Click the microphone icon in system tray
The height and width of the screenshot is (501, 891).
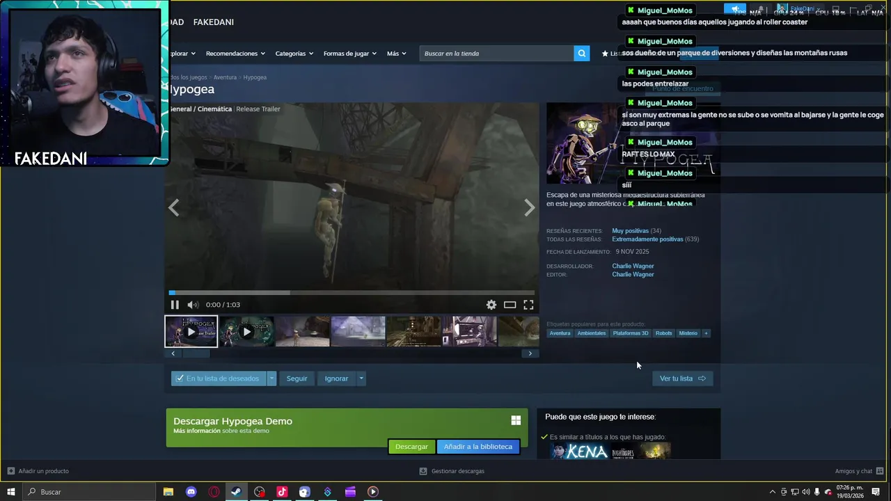[x=817, y=492]
